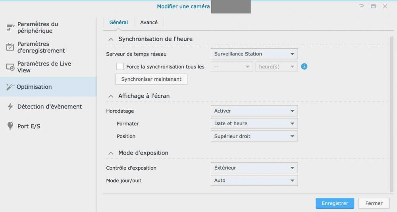Screen dimensions: 397x212
Task: Click the blue info icon beside heure(s)
Action: 304,67
